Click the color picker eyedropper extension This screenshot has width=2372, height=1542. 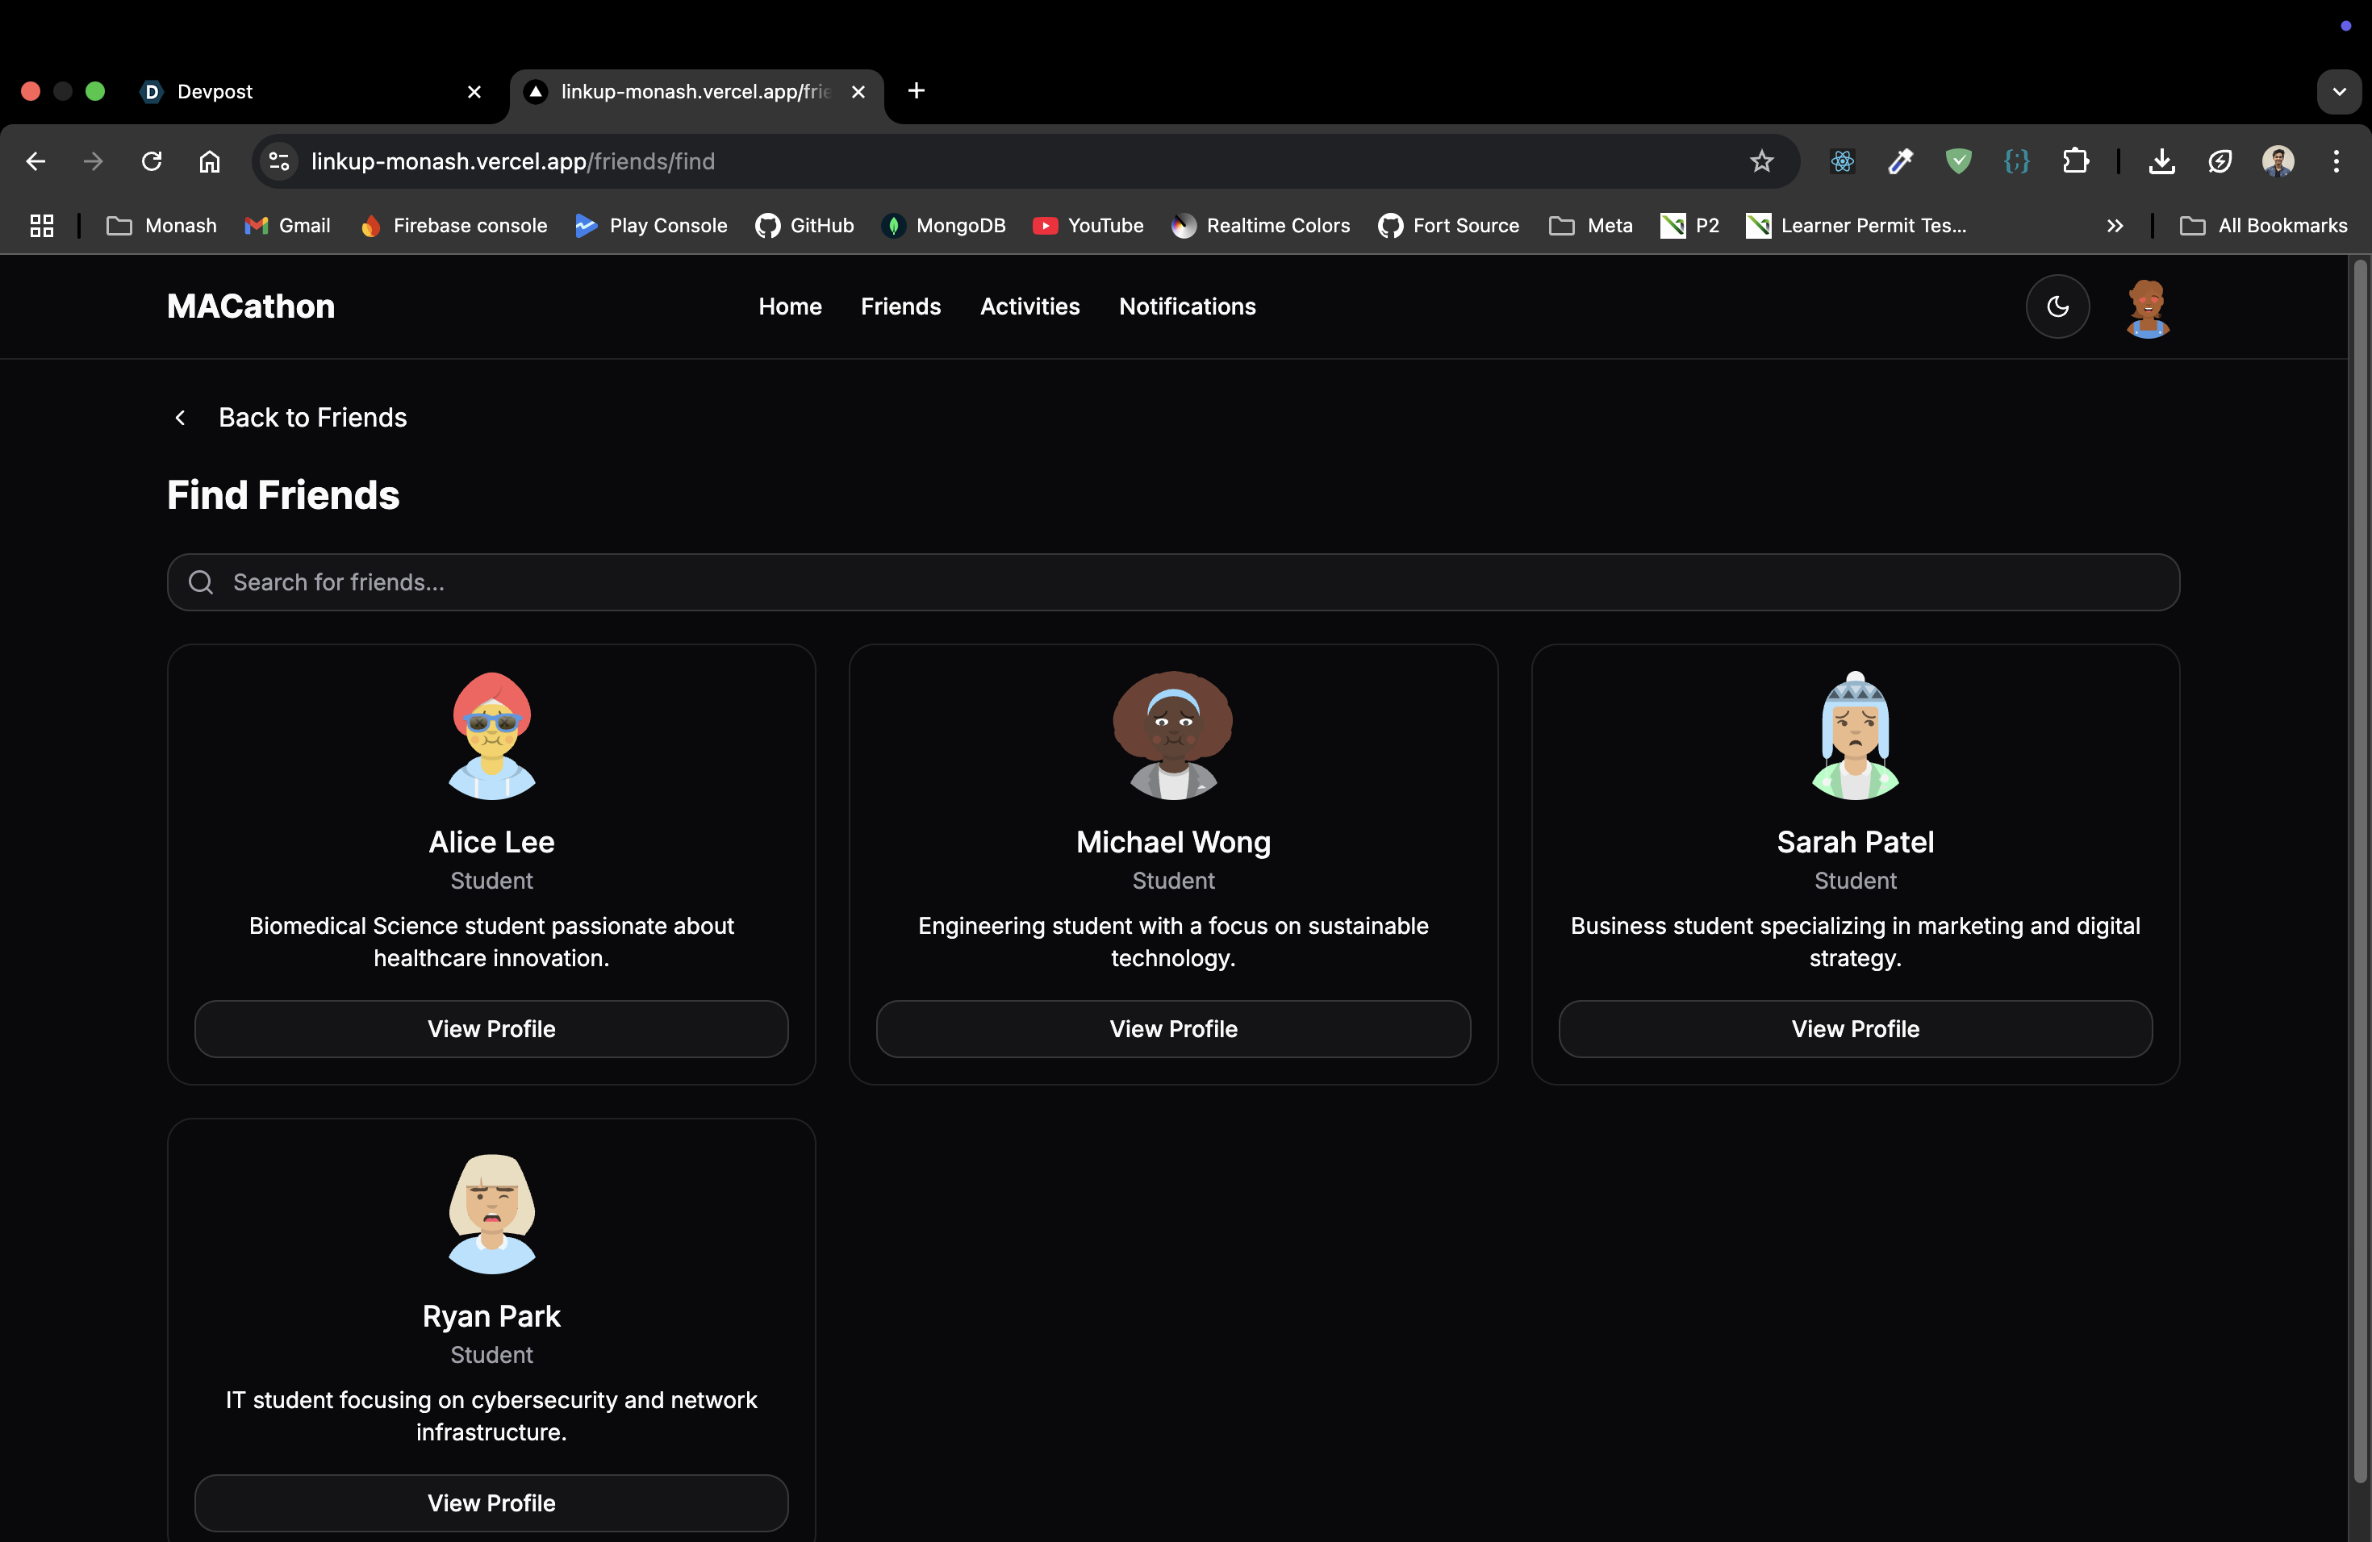tap(1901, 161)
